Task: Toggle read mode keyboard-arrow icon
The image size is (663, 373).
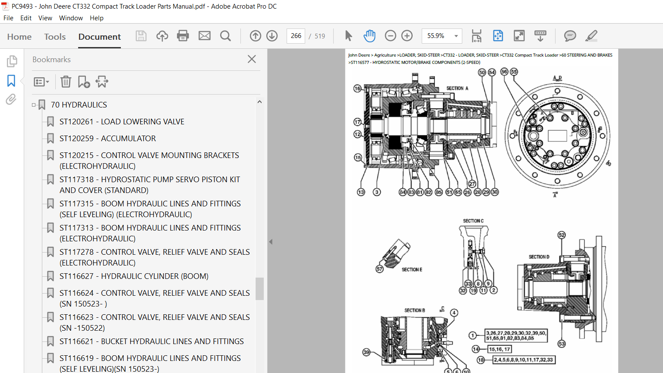Action: pyautogui.click(x=540, y=36)
